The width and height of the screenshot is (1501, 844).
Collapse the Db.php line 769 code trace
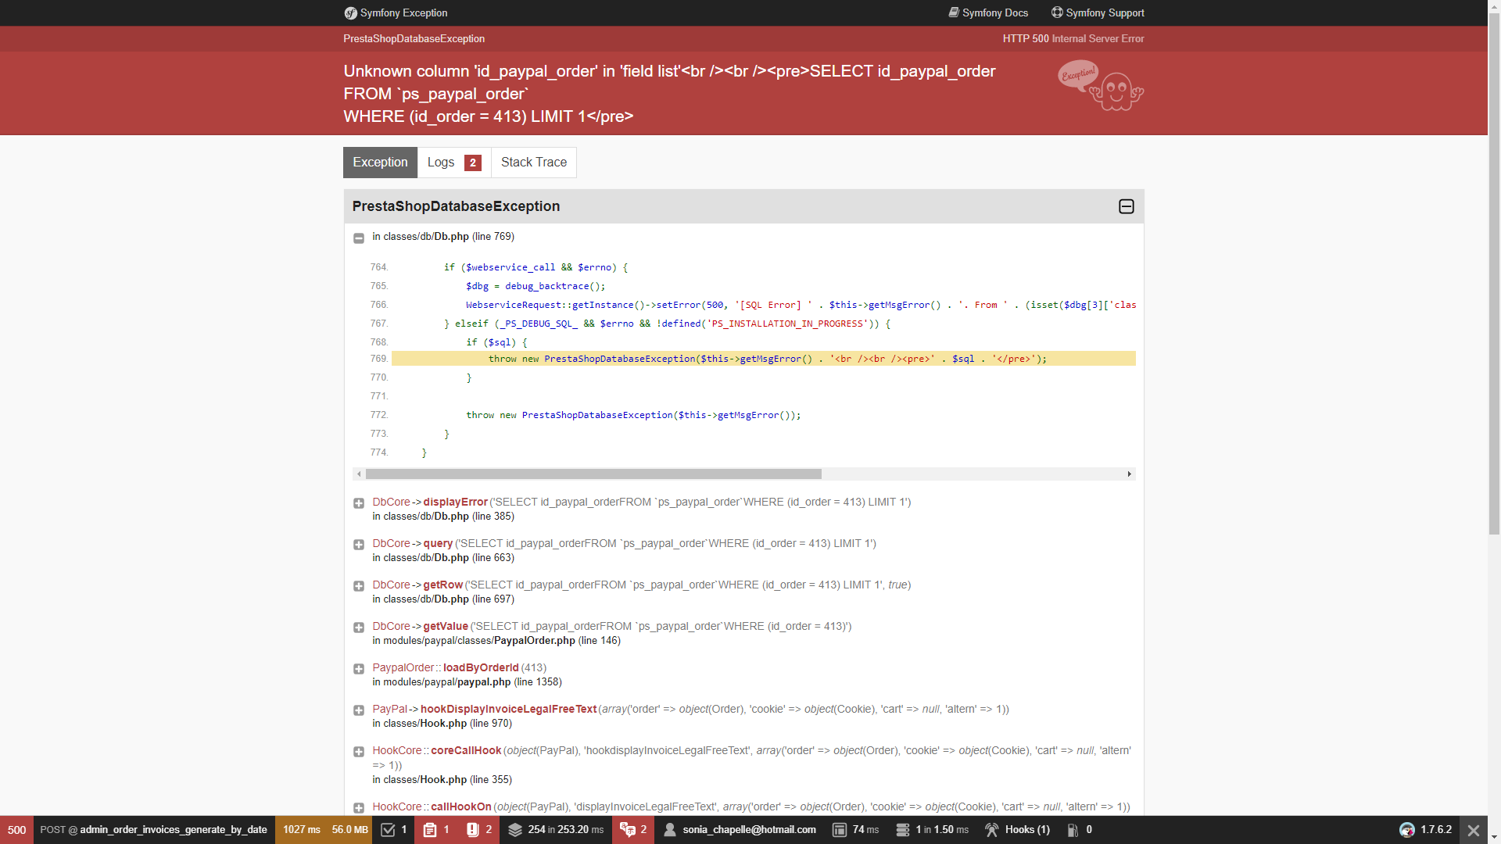[359, 238]
